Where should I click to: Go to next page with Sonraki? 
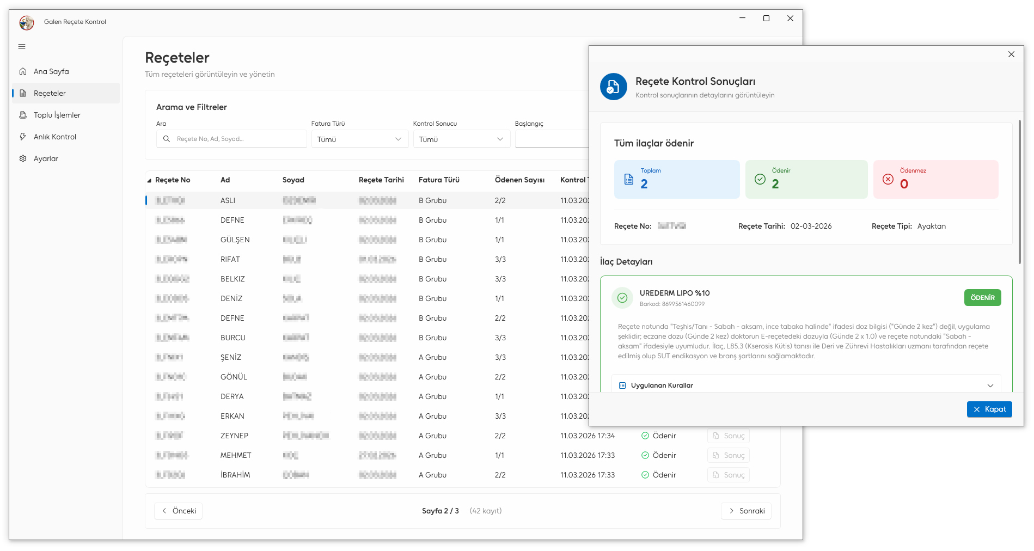pyautogui.click(x=747, y=511)
